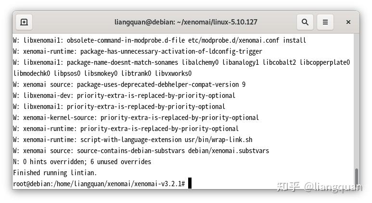Click the 'Finished running lintian.' line
Viewport: 372px width, 203px height.
[x=55, y=173]
